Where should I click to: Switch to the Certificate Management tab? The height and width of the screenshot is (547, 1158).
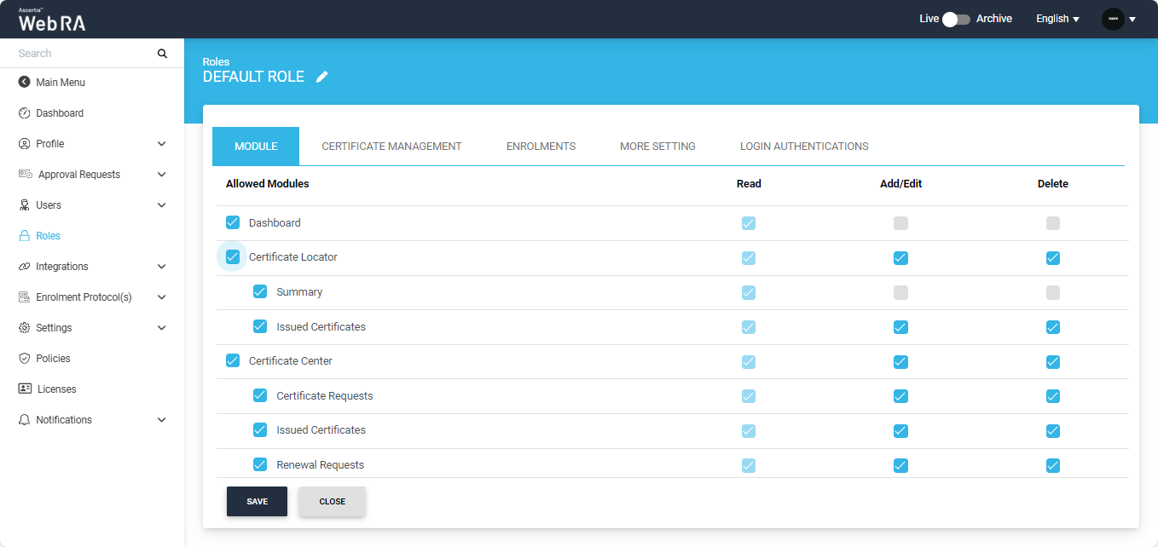tap(391, 147)
